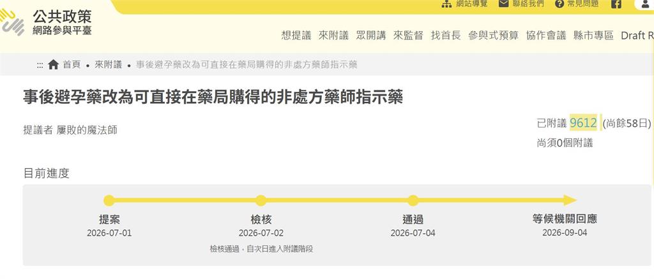654x279 pixels.
Task: Click the 等候機關回應 stage label
Action: (x=565, y=218)
